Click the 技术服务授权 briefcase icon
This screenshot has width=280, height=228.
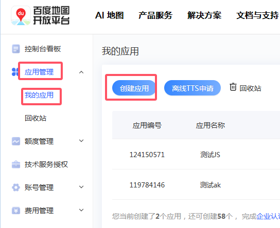click(16, 164)
